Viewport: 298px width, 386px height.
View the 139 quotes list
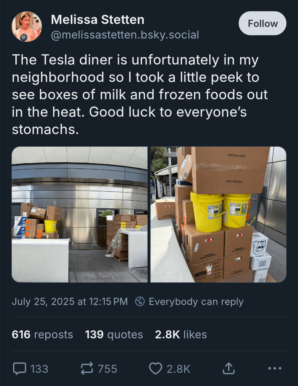114,334
